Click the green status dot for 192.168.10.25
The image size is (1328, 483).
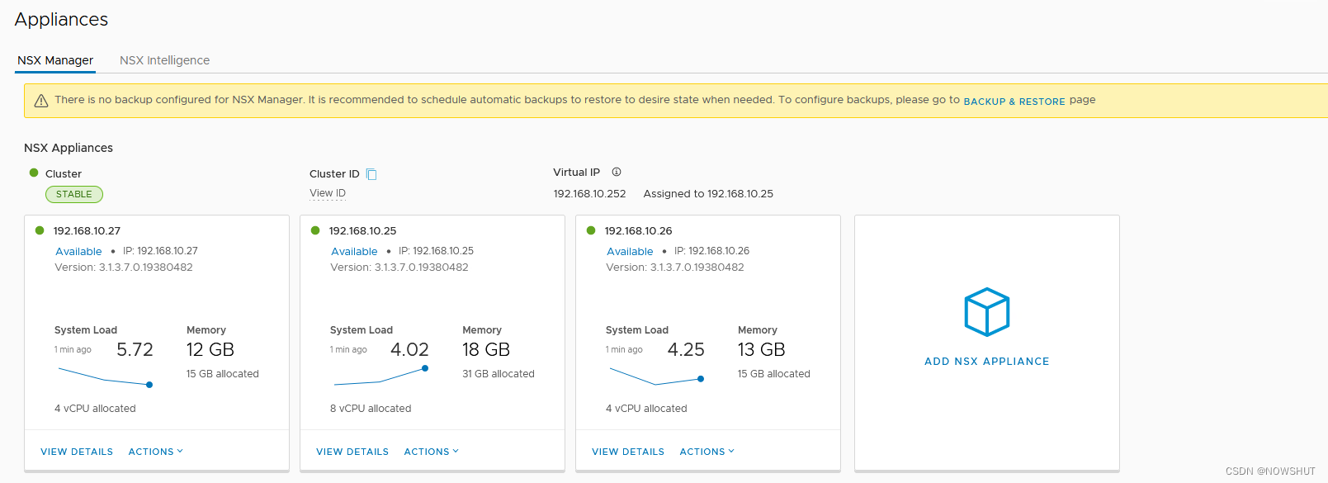315,230
